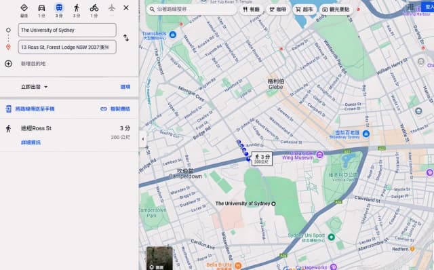Open the satellite layers thumbnail
Screen dimensions: 434x270
[x=159, y=258]
